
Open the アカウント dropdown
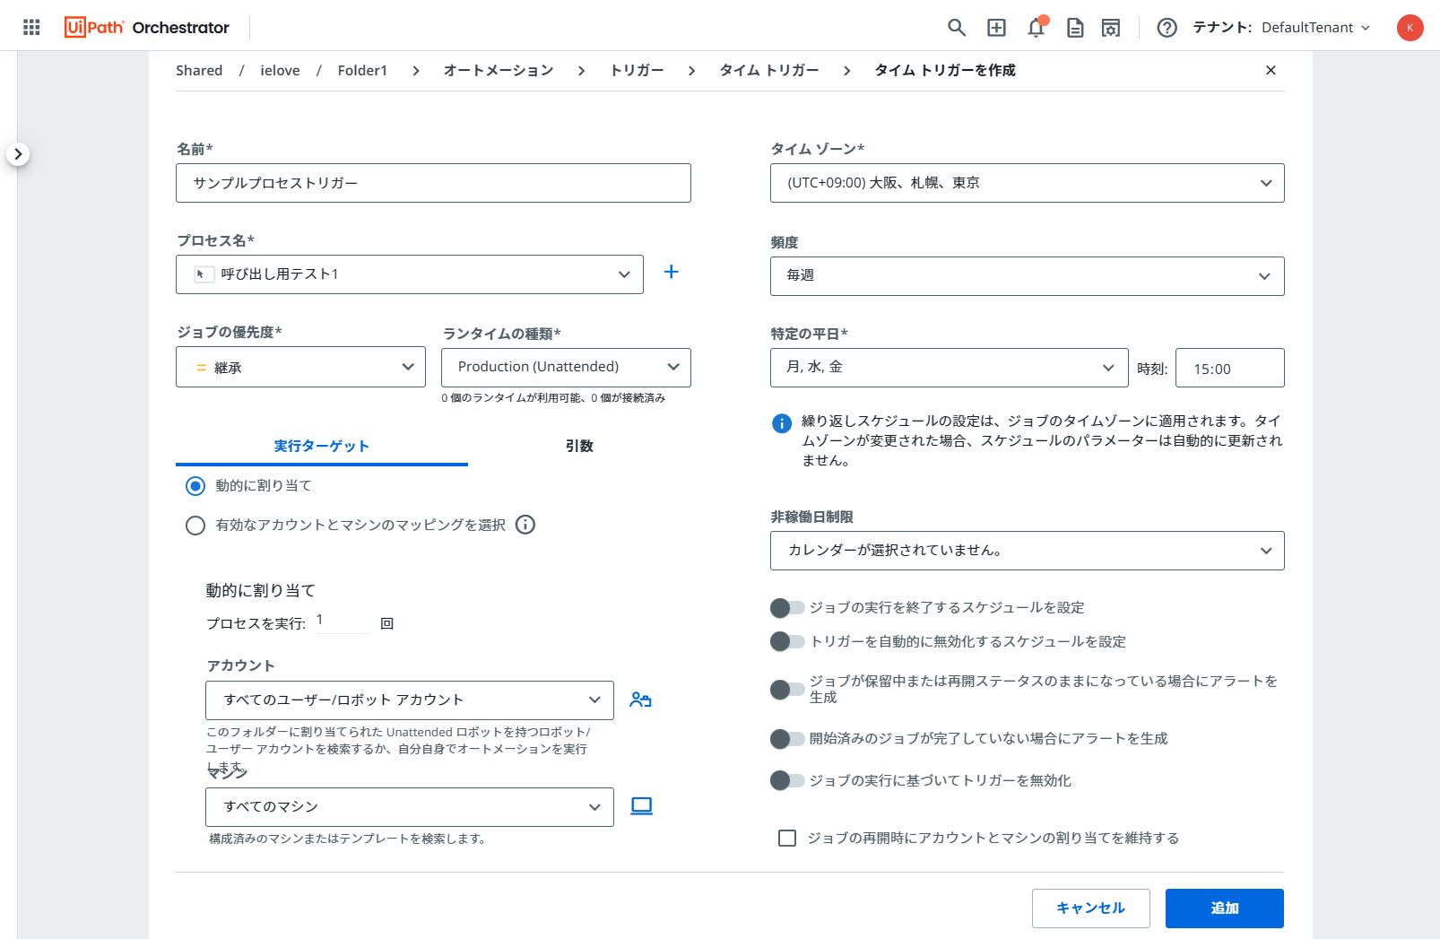(x=410, y=700)
